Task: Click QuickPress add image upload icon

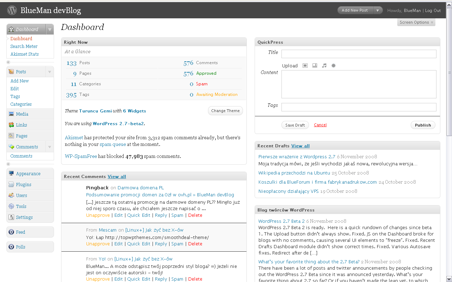Action: (x=305, y=66)
